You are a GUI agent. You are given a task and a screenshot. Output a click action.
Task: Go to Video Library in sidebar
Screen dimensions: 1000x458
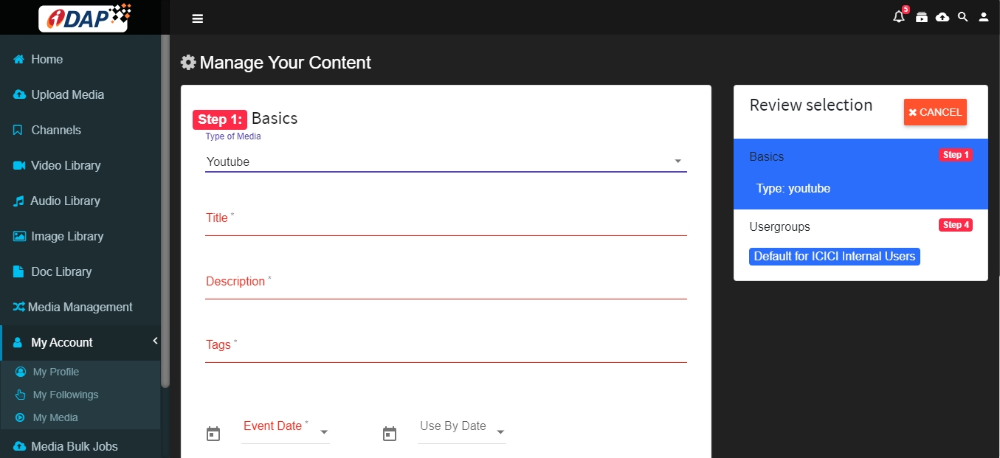66,165
